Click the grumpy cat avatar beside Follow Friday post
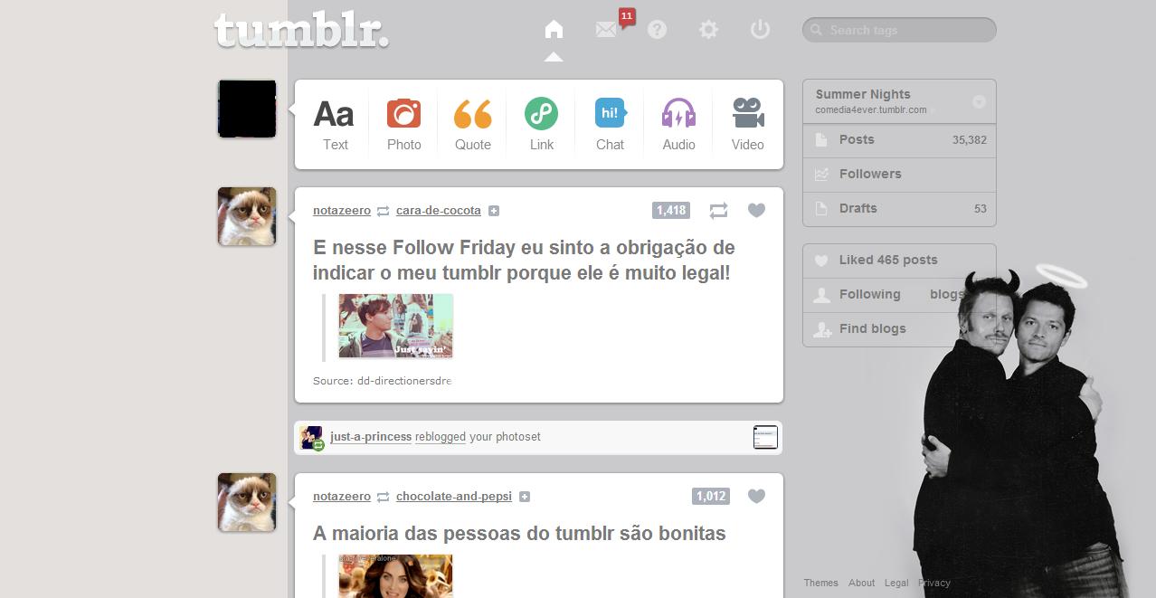Image resolution: width=1156 pixels, height=598 pixels. click(x=247, y=216)
